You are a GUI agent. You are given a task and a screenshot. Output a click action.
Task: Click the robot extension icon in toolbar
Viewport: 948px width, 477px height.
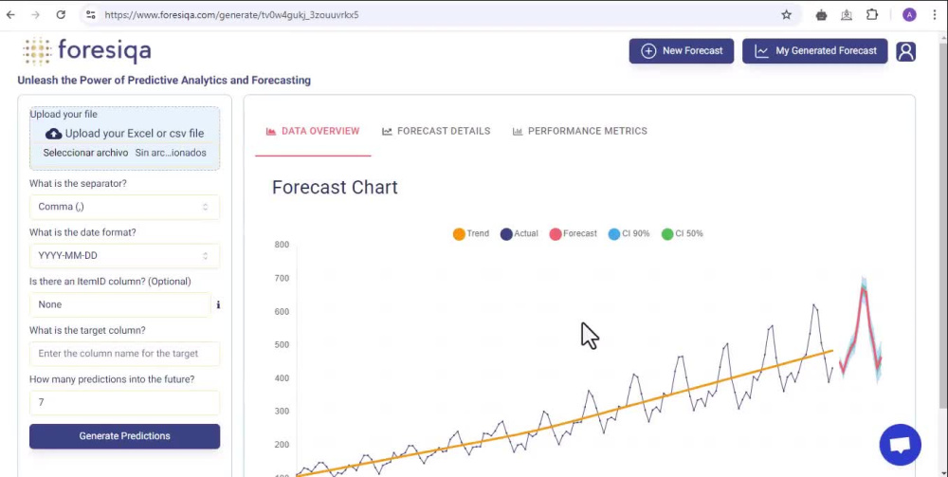pyautogui.click(x=821, y=15)
